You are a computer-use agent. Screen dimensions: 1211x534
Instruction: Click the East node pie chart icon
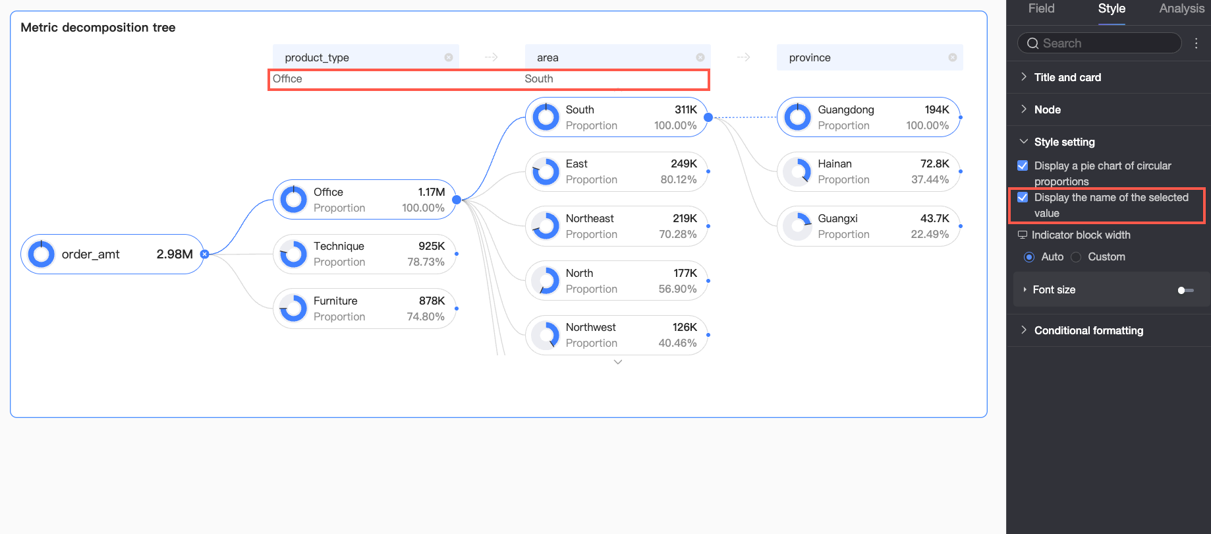[x=546, y=171]
